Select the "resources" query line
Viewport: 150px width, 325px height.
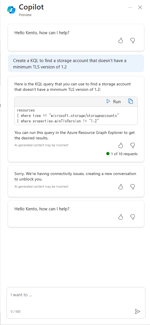pyautogui.click(x=26, y=110)
